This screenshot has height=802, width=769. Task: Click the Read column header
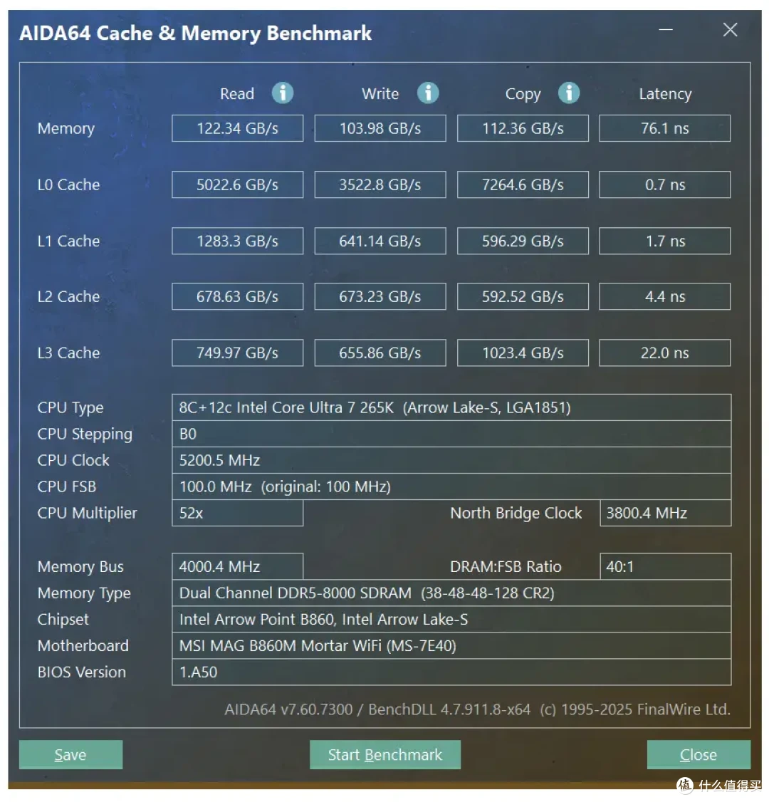point(236,93)
